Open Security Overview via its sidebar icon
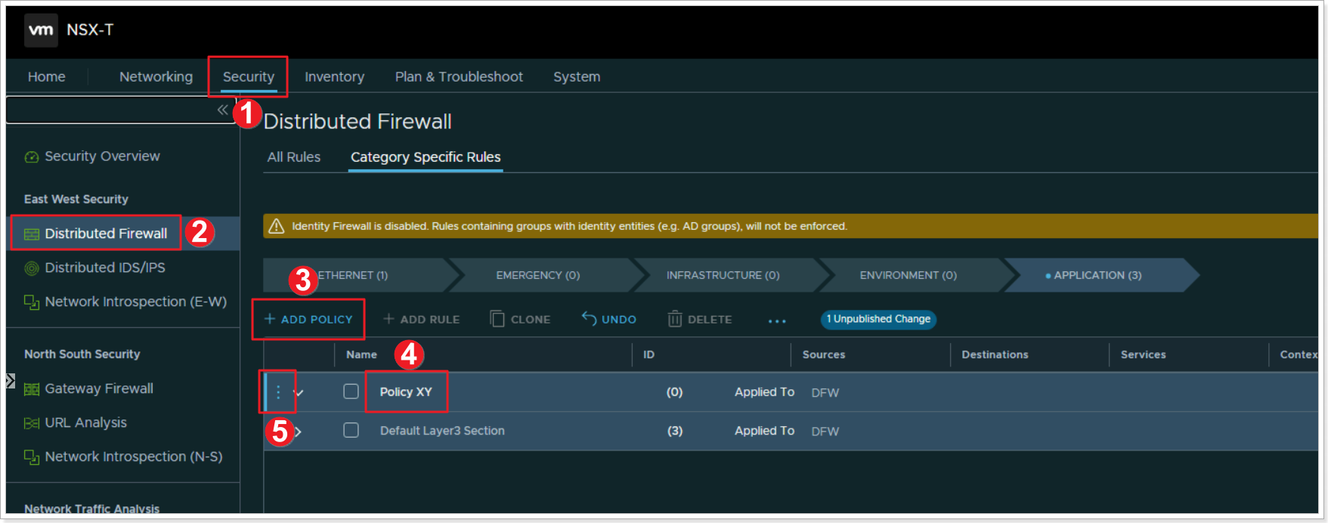 click(x=31, y=157)
